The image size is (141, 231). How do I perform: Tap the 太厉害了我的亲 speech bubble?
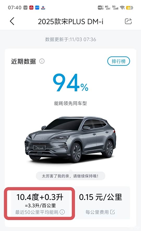70,176
